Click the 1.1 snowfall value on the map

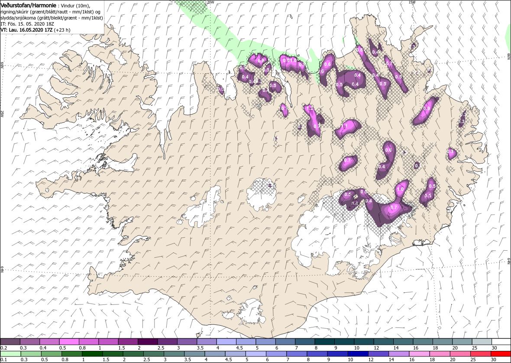(344, 126)
